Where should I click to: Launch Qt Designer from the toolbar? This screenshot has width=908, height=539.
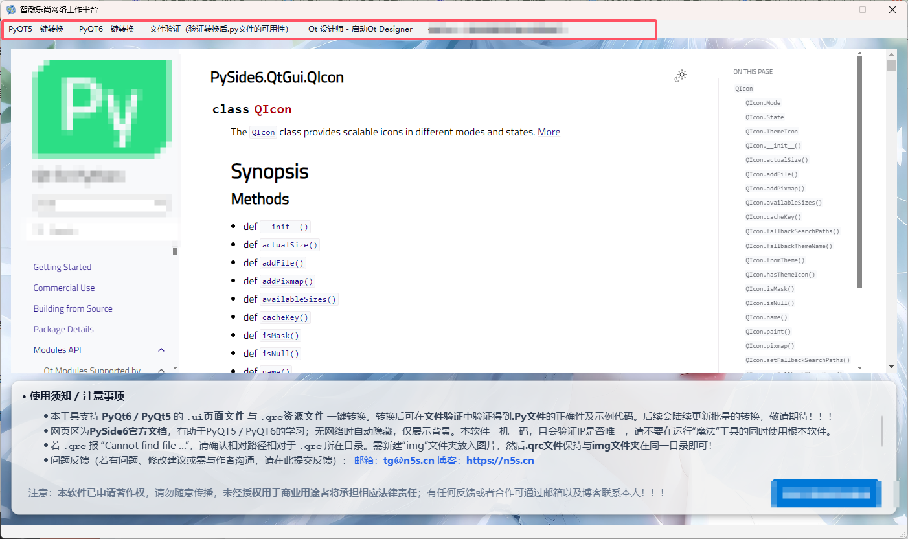pyautogui.click(x=359, y=29)
